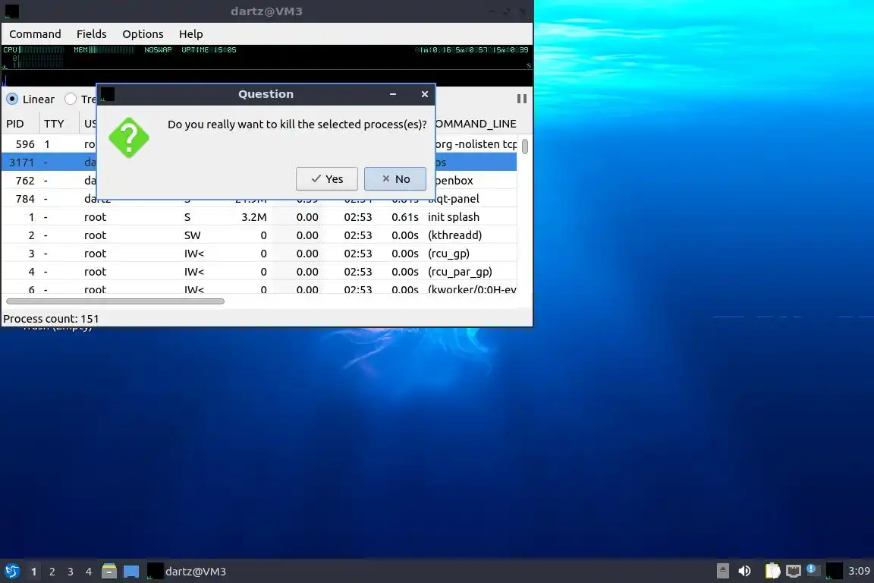Open the Fields menu
Viewport: 874px width, 583px height.
pyautogui.click(x=91, y=34)
